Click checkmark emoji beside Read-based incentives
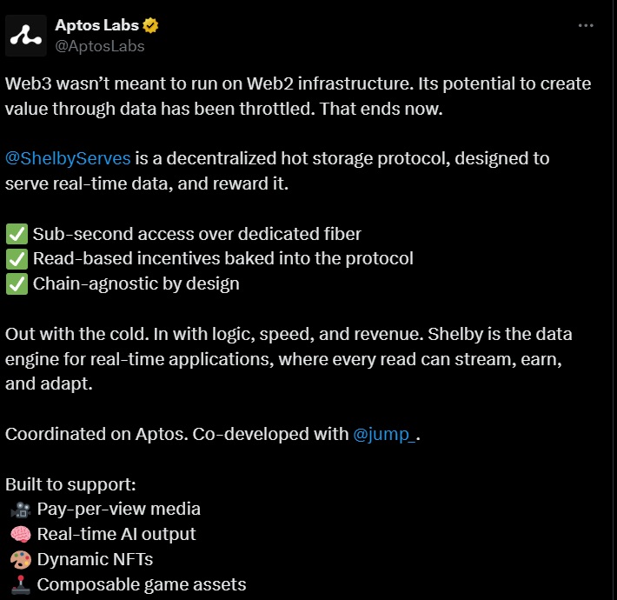617x600 pixels. pos(17,258)
